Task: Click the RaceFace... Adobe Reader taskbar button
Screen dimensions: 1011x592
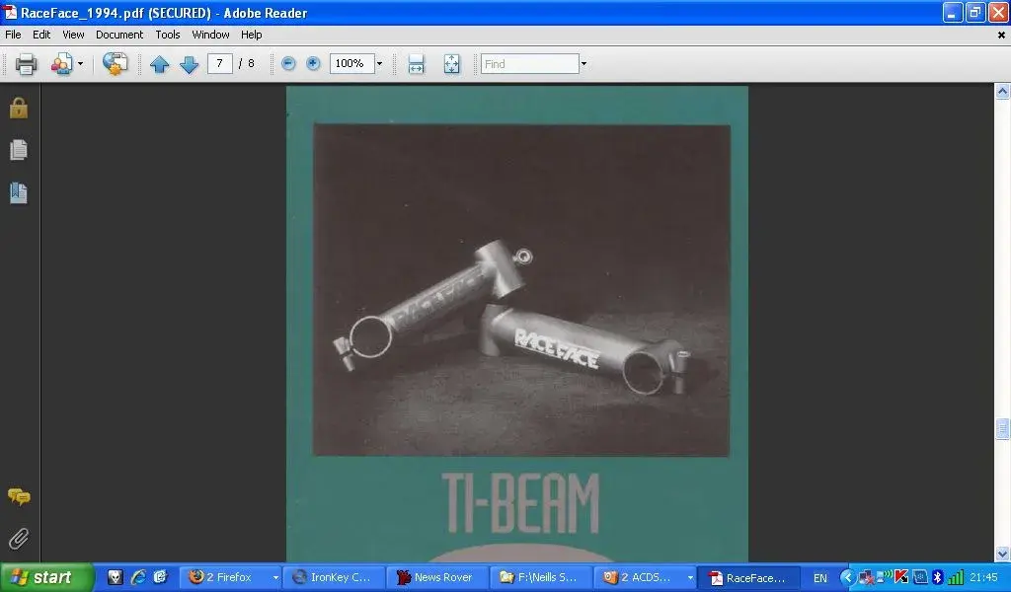Action: 750,577
